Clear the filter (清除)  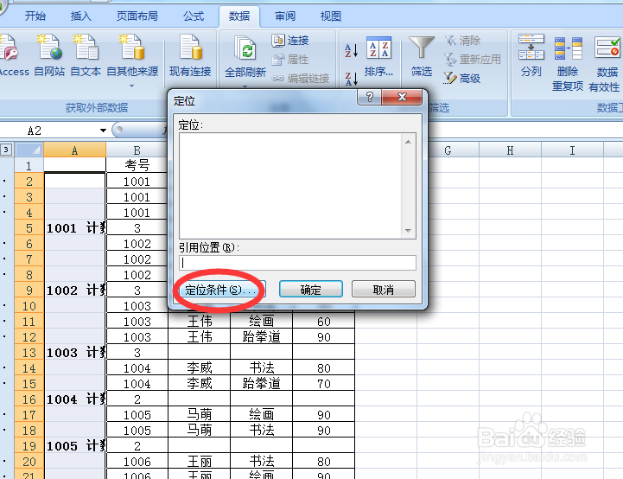[462, 40]
